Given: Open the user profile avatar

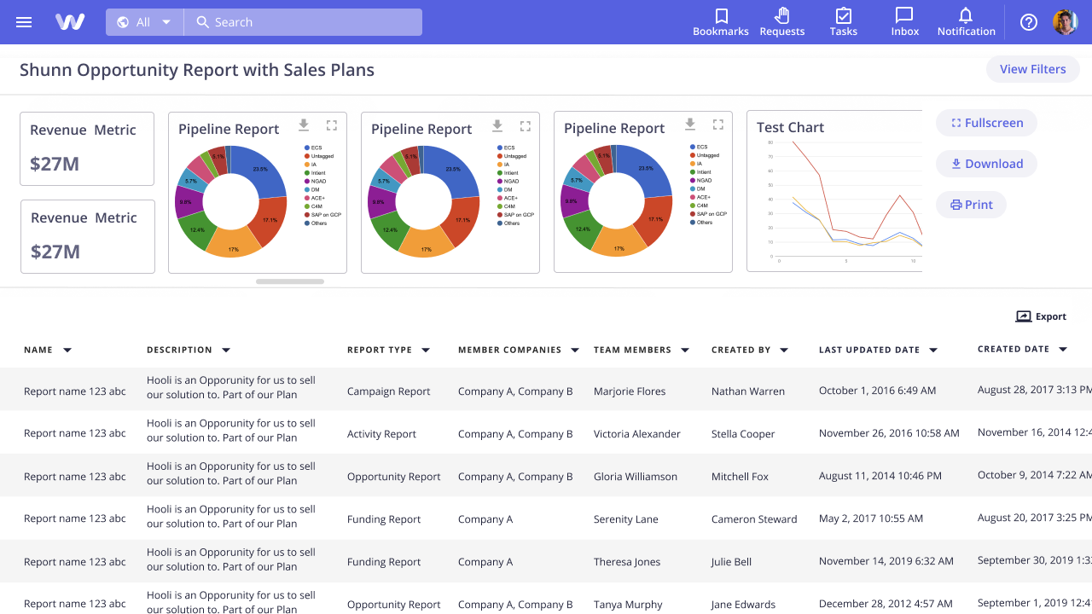Looking at the screenshot, I should pos(1065,22).
